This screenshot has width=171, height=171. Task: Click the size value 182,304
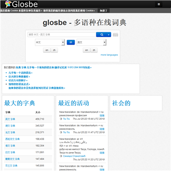point(40,146)
